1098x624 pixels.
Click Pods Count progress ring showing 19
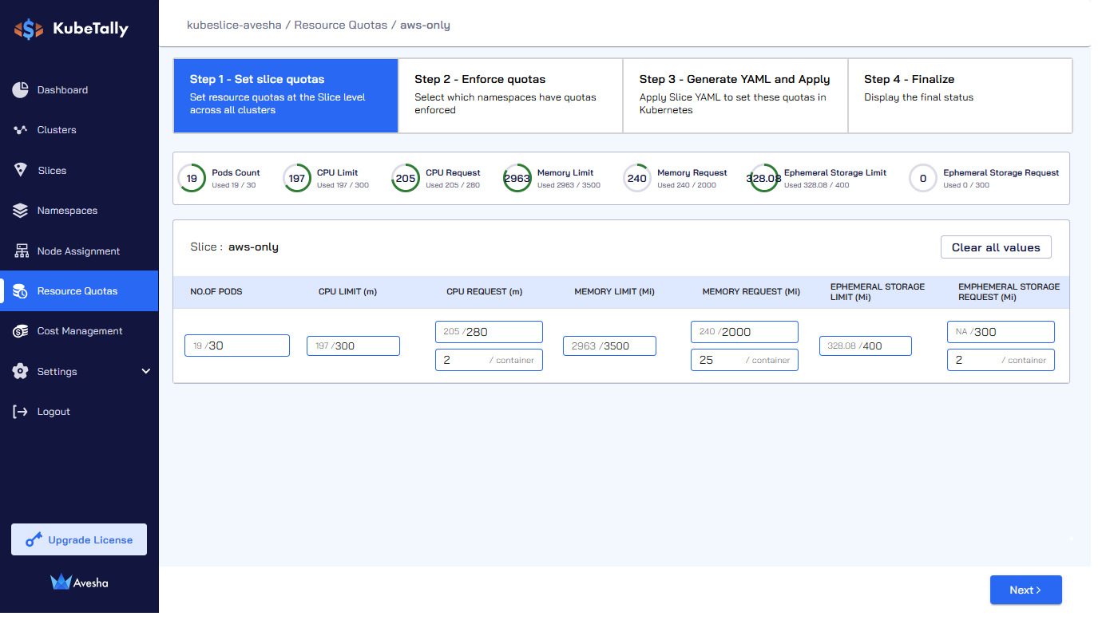(192, 178)
